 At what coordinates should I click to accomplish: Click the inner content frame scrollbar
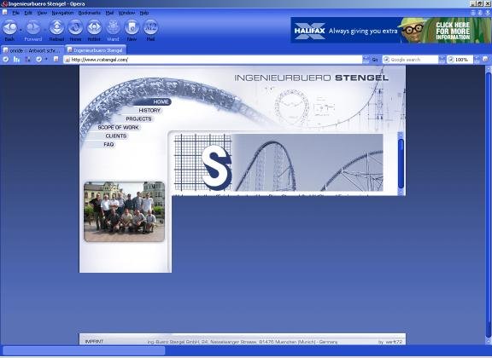(401, 164)
